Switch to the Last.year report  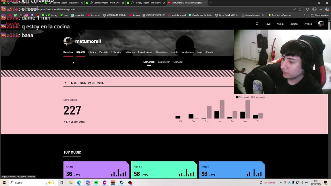[x=178, y=62]
